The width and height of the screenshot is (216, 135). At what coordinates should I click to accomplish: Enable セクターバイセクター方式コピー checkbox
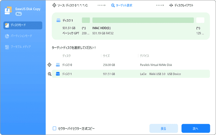pyautogui.click(x=54, y=129)
